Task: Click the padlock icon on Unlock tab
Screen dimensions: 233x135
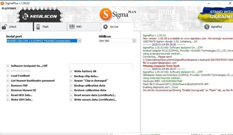Action: (4, 27)
